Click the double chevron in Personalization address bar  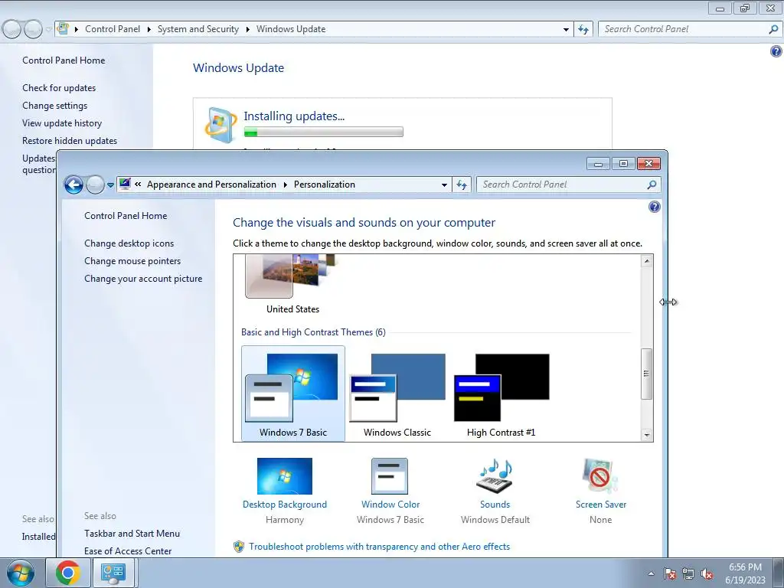pos(138,185)
